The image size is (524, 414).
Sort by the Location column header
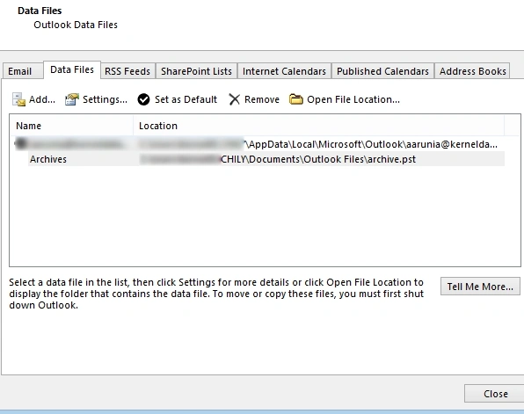(318, 126)
